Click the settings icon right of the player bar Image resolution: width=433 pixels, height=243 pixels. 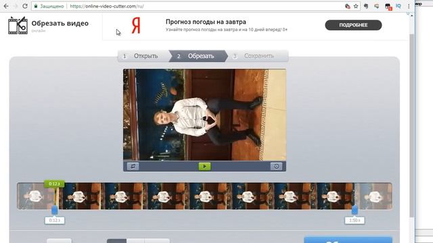point(276,166)
